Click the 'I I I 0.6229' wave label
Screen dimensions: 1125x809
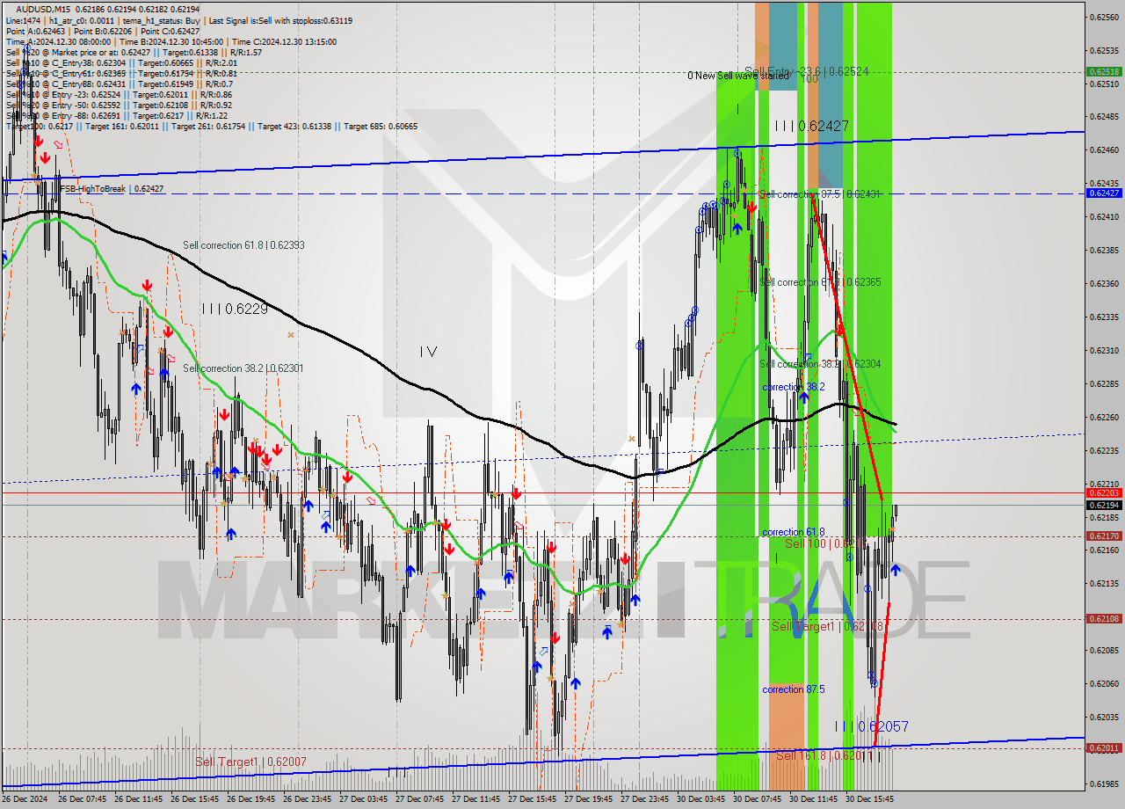point(235,309)
